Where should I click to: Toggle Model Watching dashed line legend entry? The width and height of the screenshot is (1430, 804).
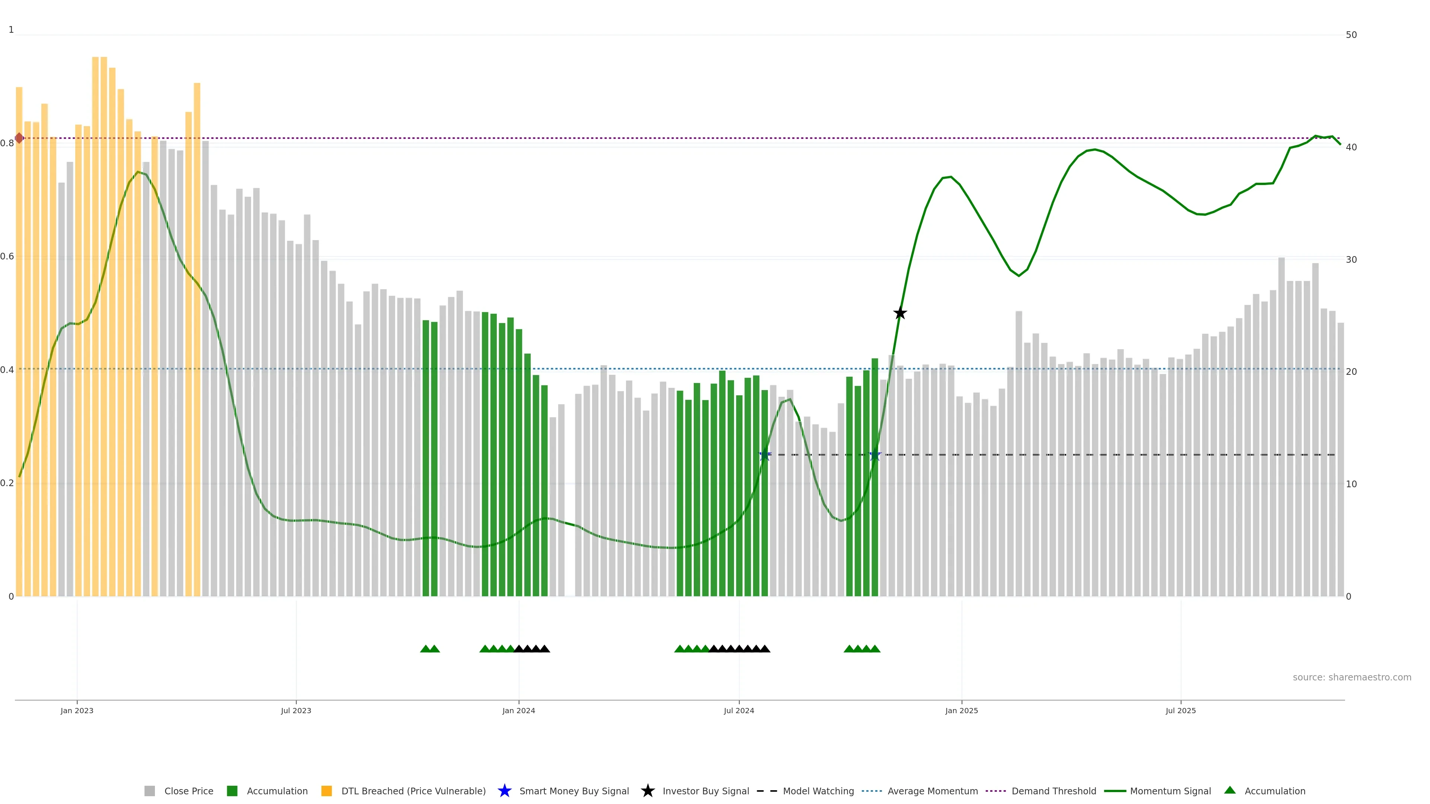point(818,791)
